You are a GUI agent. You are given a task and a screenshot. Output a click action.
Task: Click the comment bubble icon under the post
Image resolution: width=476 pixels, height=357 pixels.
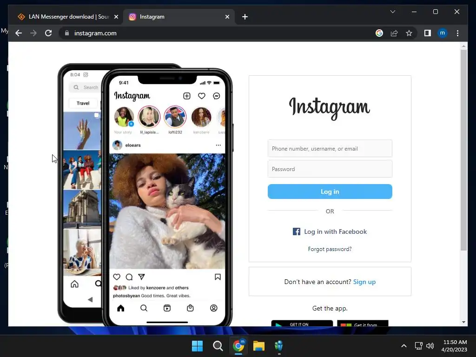point(129,277)
